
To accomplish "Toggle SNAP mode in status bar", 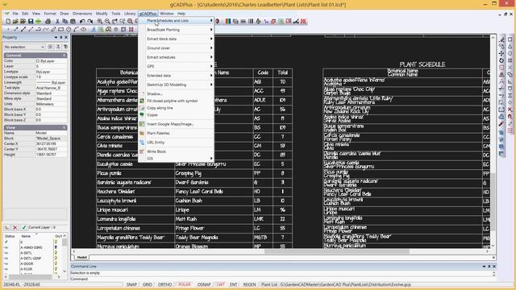I will (131, 284).
